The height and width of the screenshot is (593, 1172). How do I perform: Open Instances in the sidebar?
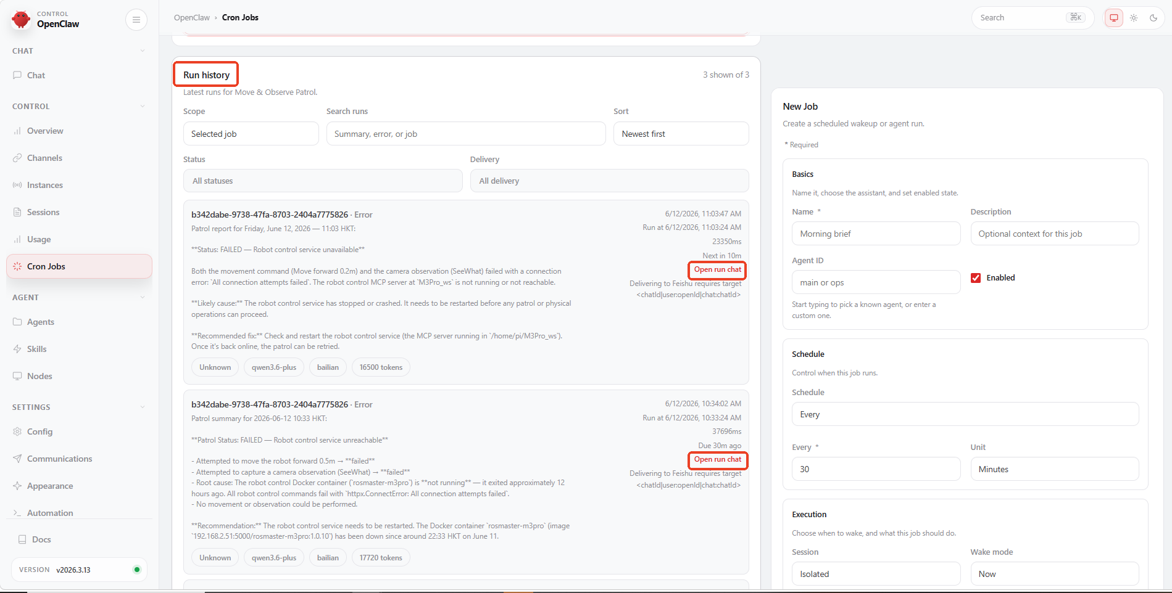pos(79,185)
